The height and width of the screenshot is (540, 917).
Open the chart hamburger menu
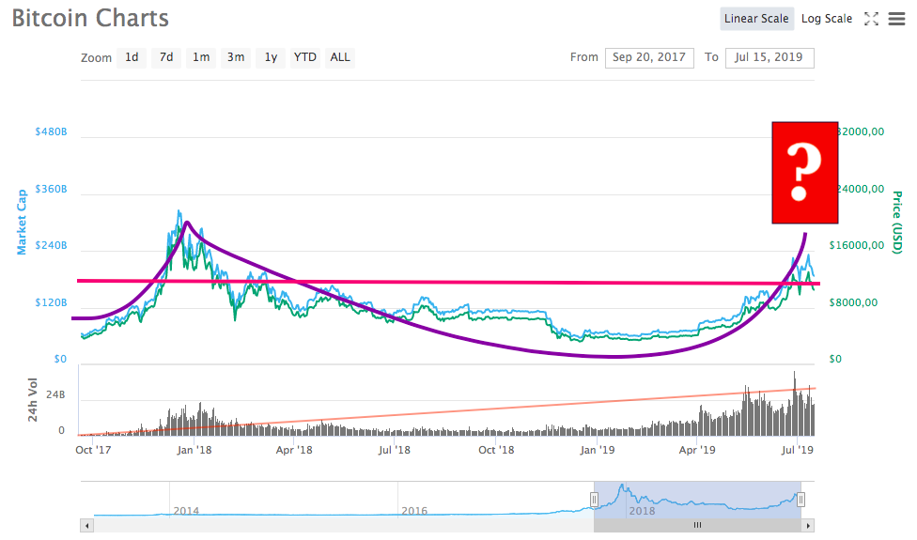tap(896, 19)
